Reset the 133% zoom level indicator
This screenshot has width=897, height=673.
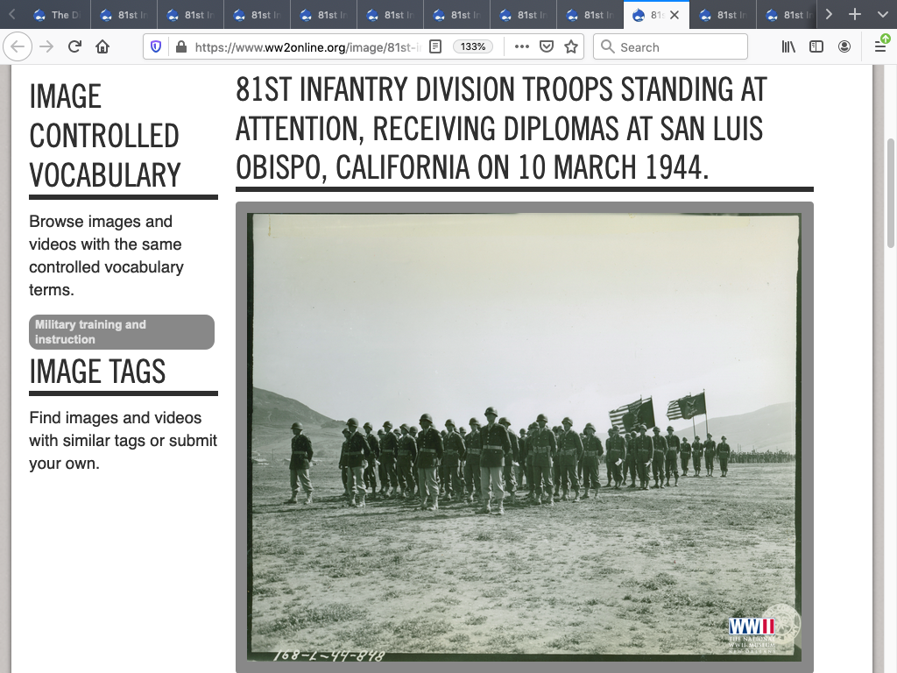point(473,47)
